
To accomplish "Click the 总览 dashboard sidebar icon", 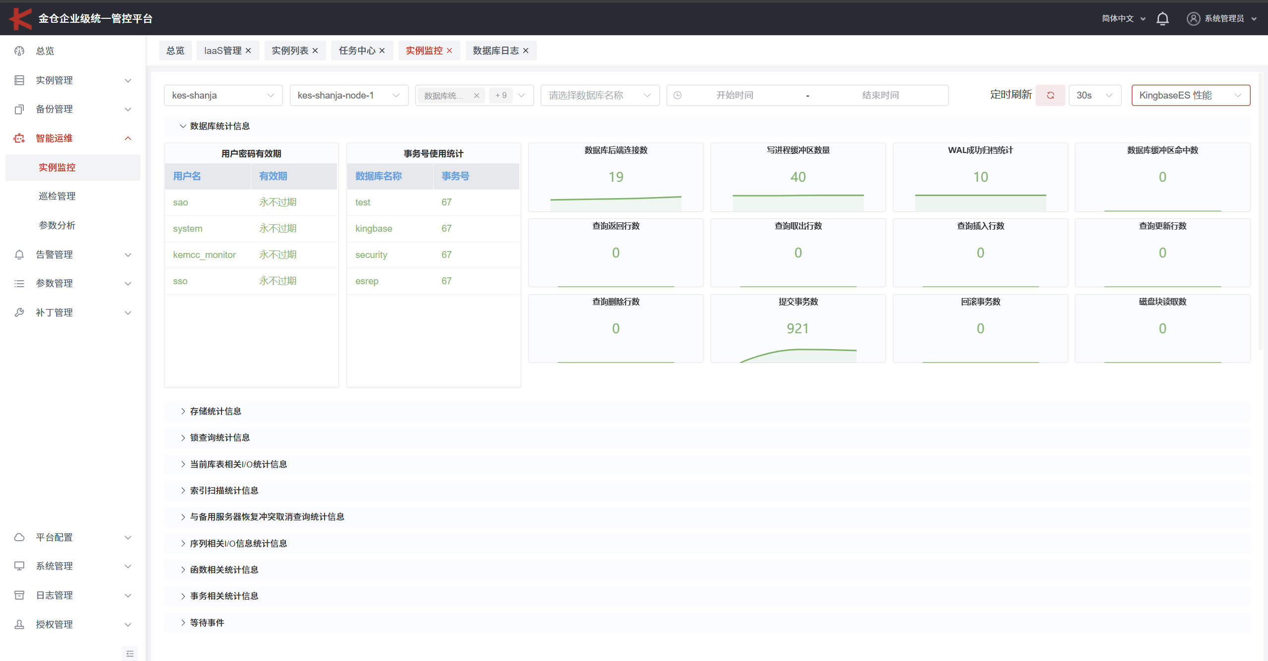I will pos(19,51).
